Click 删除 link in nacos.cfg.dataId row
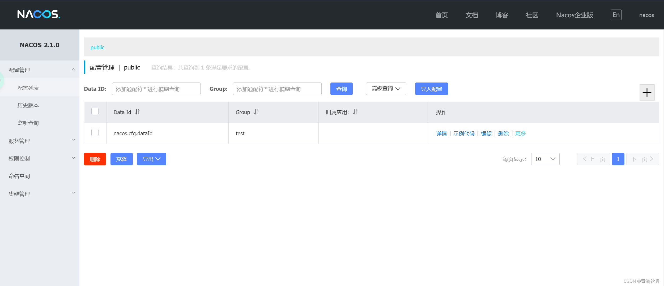Viewport: 664px width, 286px height. pos(503,133)
